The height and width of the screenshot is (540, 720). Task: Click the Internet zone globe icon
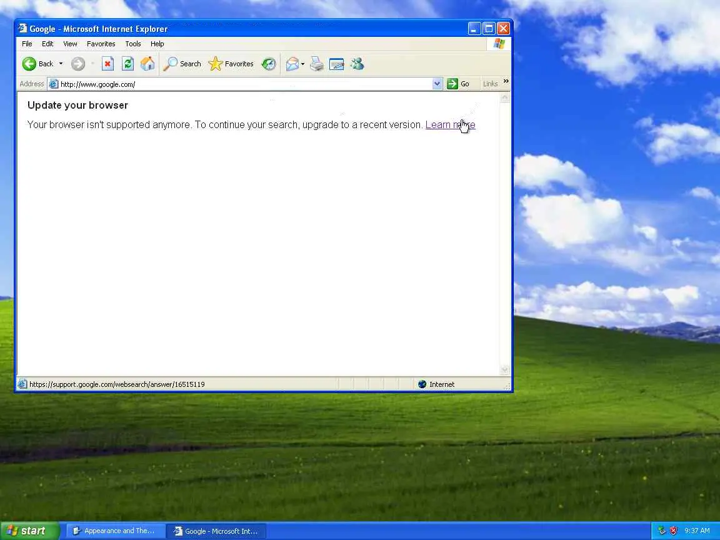(422, 384)
